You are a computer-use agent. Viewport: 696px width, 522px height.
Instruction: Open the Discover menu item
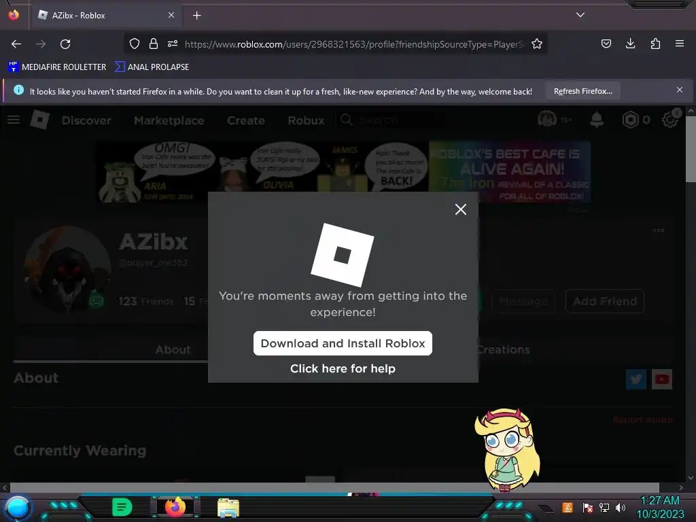tap(86, 120)
